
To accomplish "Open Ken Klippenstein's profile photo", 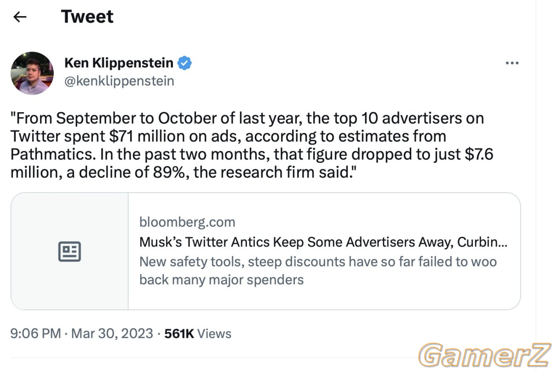I will tap(32, 73).
